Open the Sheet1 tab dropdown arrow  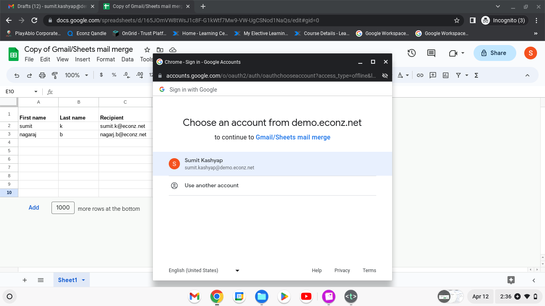[x=83, y=280]
